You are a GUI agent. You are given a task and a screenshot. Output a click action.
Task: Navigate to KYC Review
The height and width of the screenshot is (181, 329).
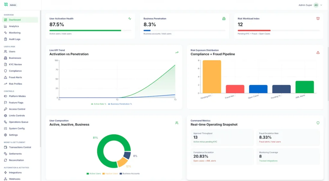(x=20, y=65)
